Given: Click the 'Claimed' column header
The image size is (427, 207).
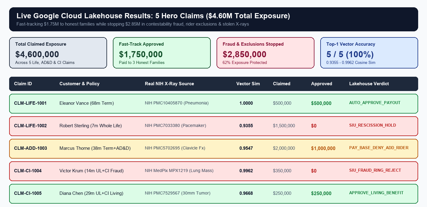Looking at the screenshot, I should click(x=282, y=84).
